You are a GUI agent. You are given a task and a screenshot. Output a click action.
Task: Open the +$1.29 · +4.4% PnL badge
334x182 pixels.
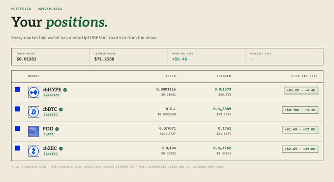tap(301, 91)
